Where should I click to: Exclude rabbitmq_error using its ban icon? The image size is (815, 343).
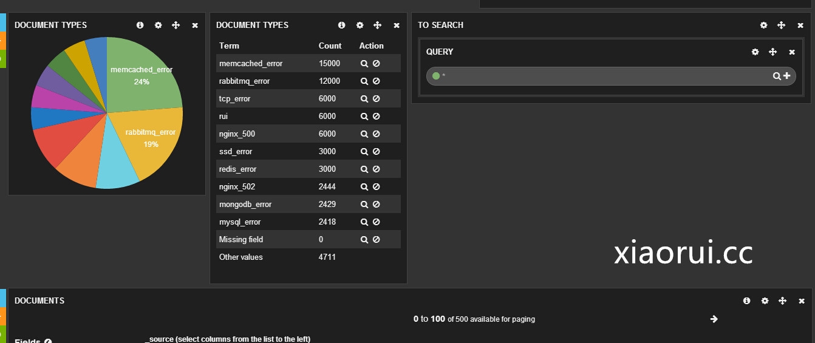pyautogui.click(x=376, y=81)
